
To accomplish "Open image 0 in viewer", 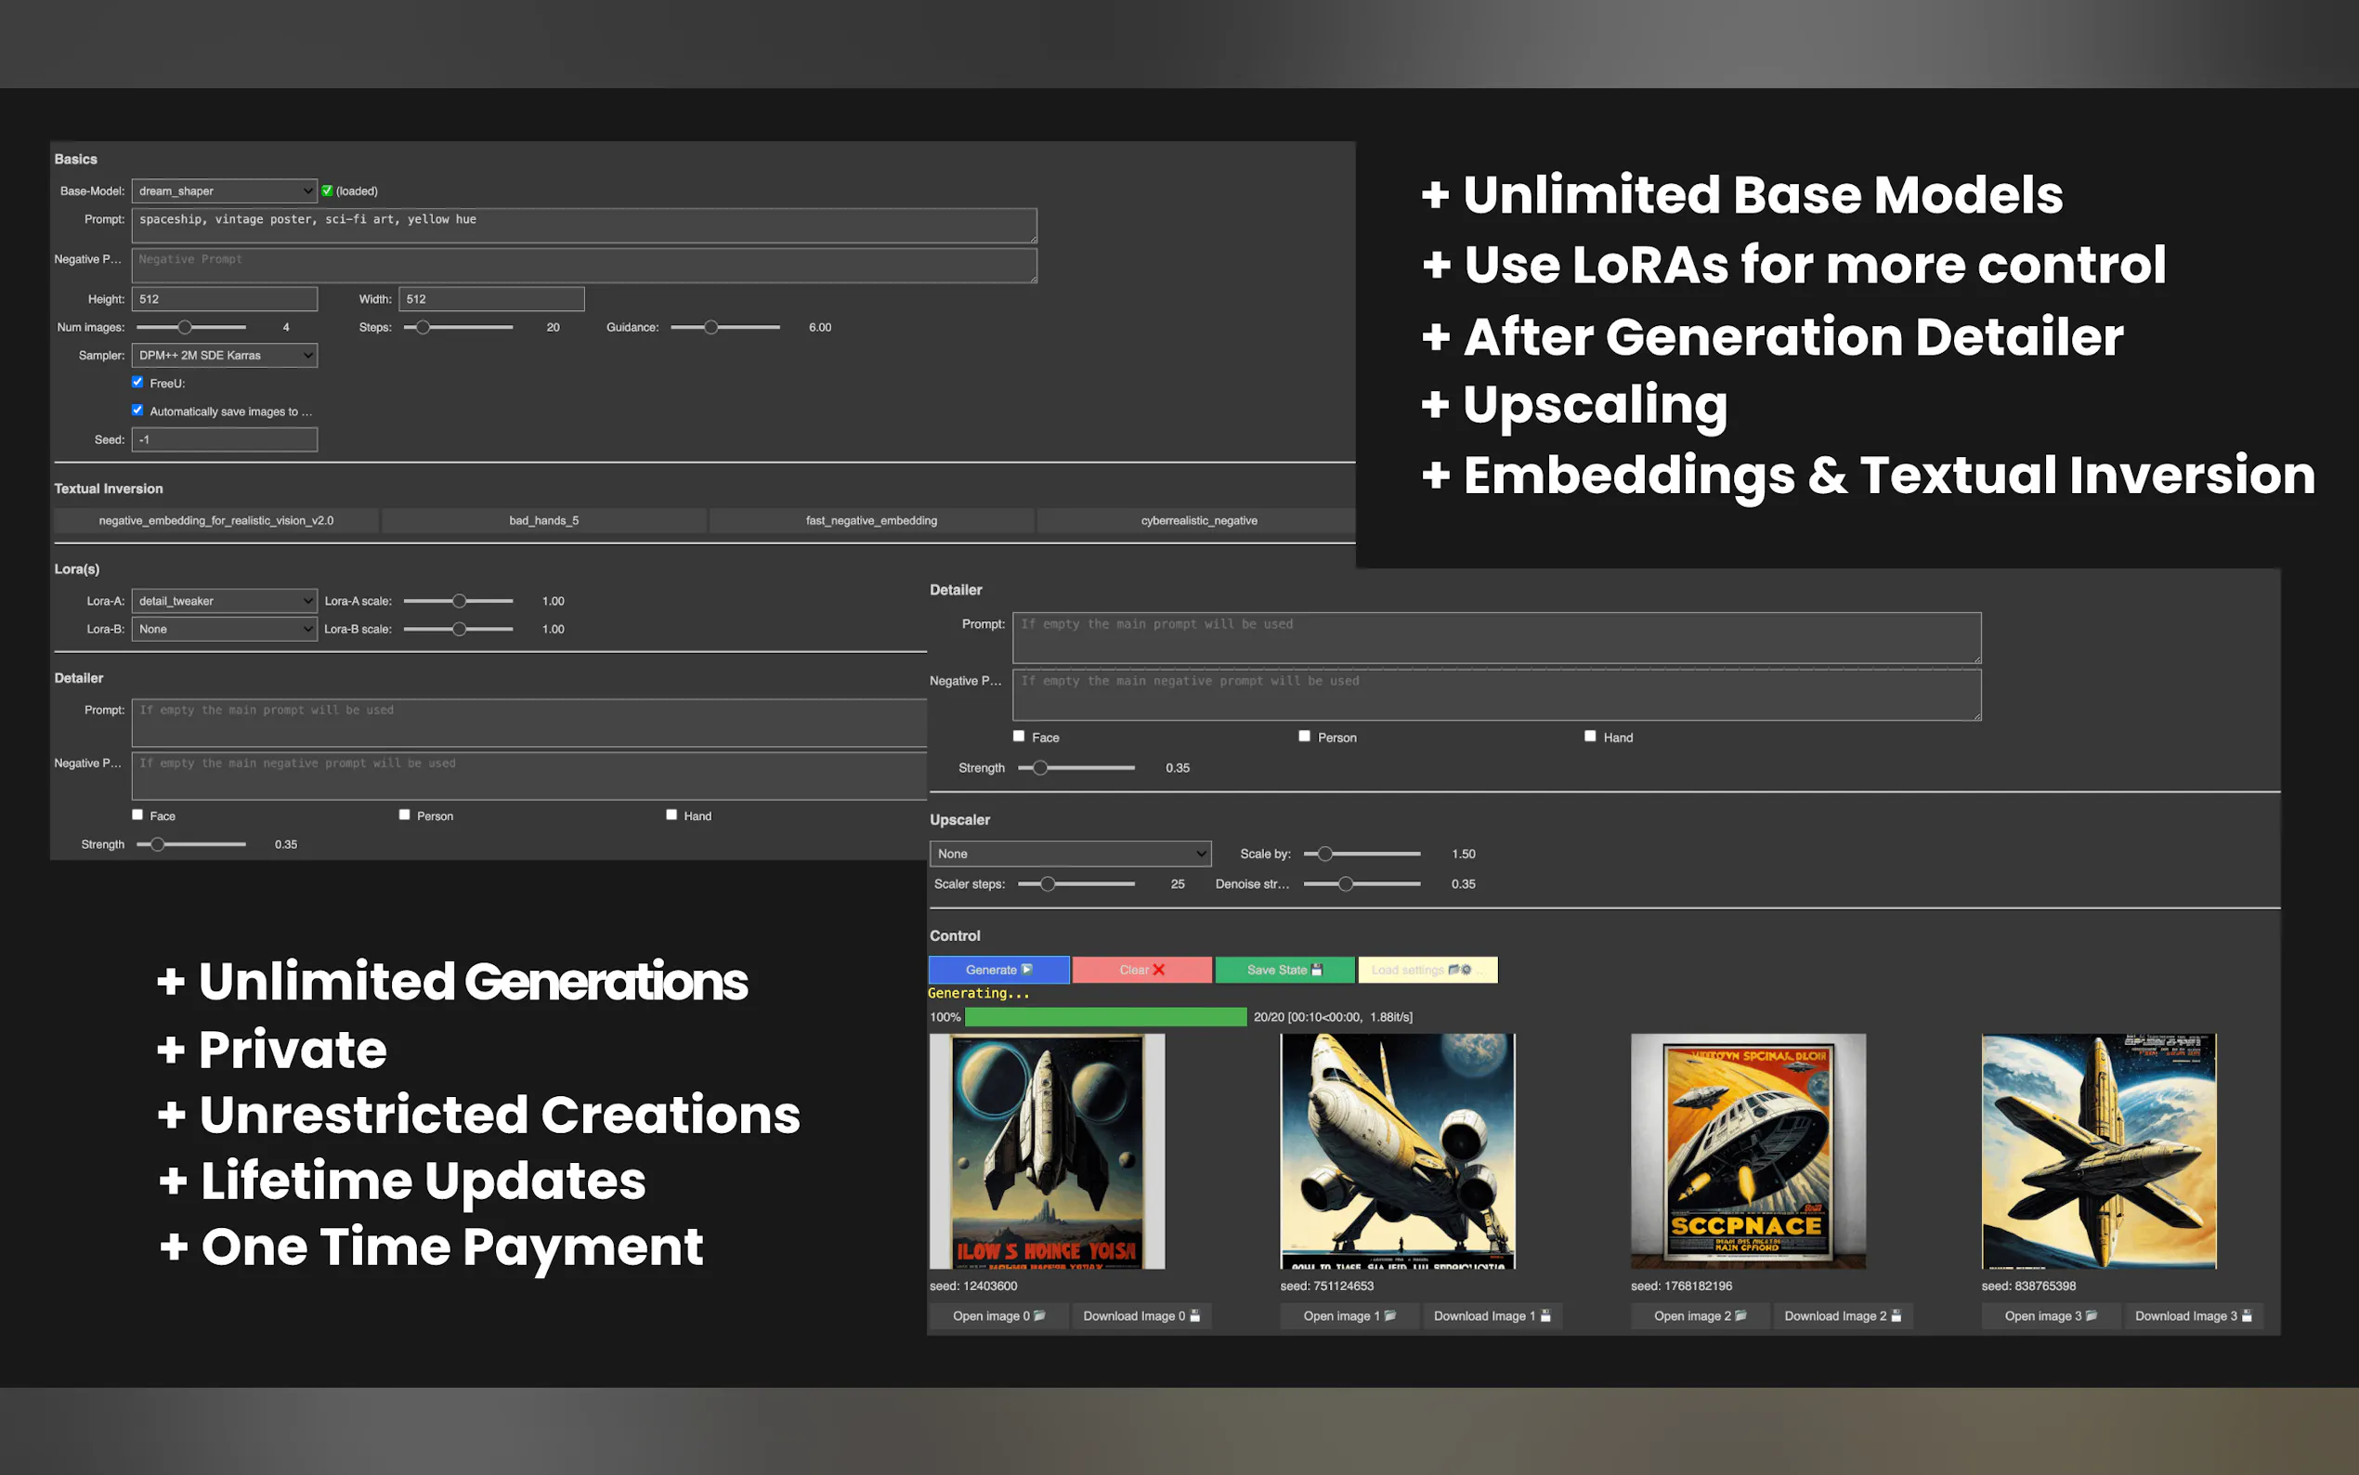I will (x=997, y=1316).
